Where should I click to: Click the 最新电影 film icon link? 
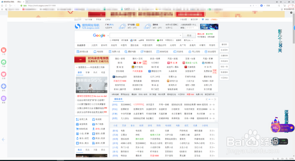point(126,52)
